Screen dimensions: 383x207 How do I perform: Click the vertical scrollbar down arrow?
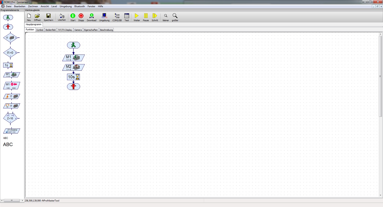pyautogui.click(x=381, y=195)
